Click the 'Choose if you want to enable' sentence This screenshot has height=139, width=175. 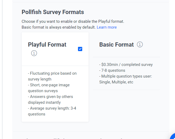(x=73, y=21)
